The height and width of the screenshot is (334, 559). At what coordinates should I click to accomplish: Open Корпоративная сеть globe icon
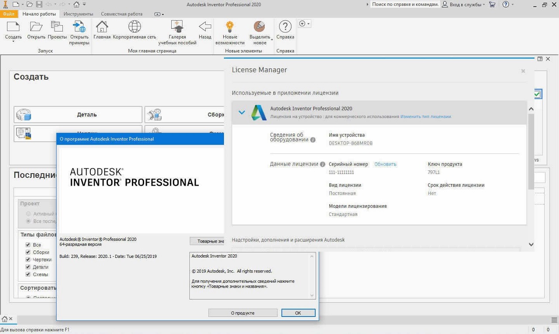coord(134,27)
